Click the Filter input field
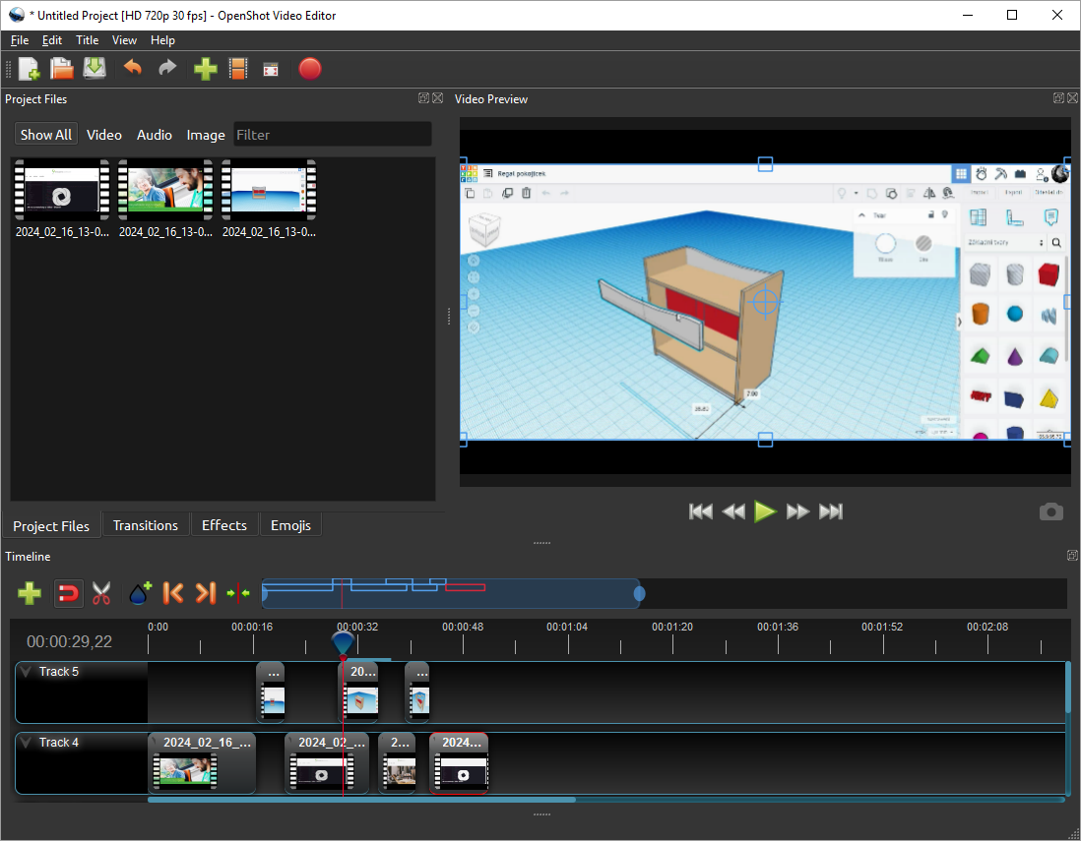 pos(332,135)
